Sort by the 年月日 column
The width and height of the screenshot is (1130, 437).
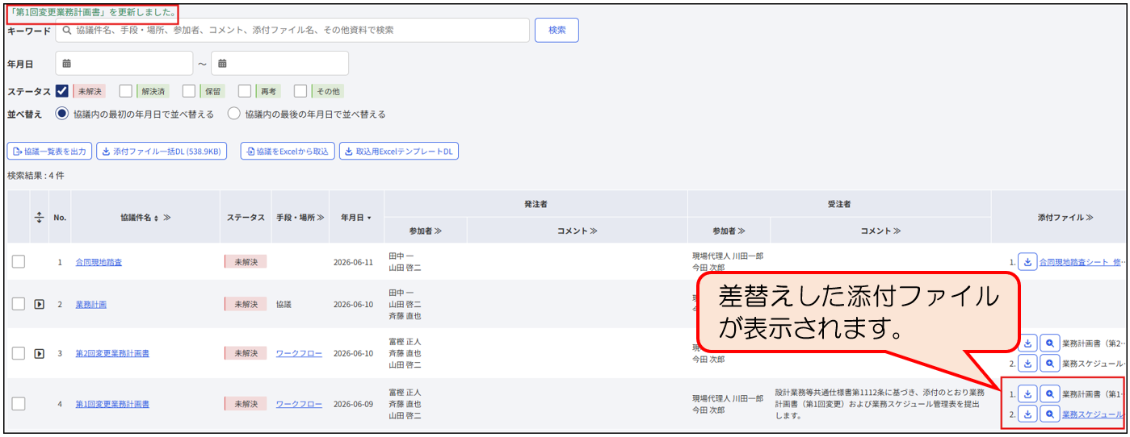point(356,218)
